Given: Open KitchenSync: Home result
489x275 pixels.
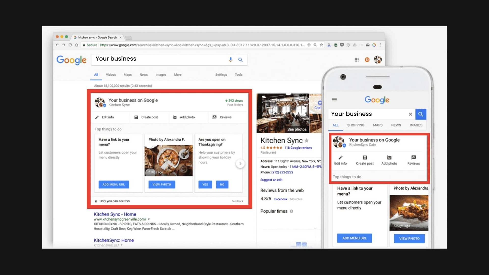Looking at the screenshot, I should (114, 240).
